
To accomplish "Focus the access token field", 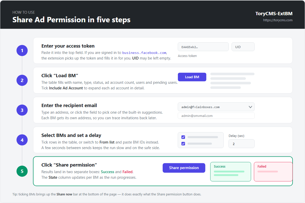I will [203, 47].
